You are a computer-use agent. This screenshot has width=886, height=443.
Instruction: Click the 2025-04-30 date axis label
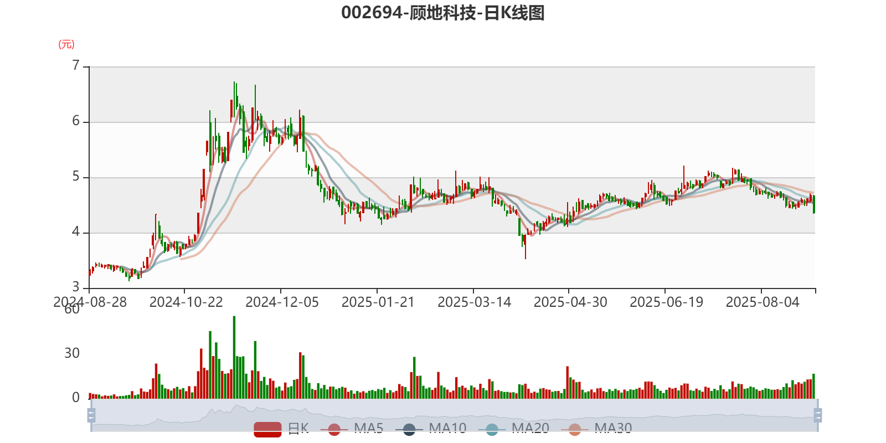(x=570, y=302)
